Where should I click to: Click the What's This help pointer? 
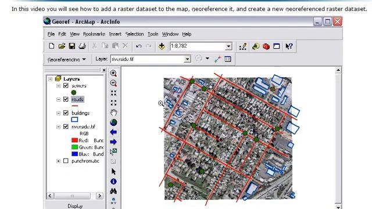click(289, 46)
